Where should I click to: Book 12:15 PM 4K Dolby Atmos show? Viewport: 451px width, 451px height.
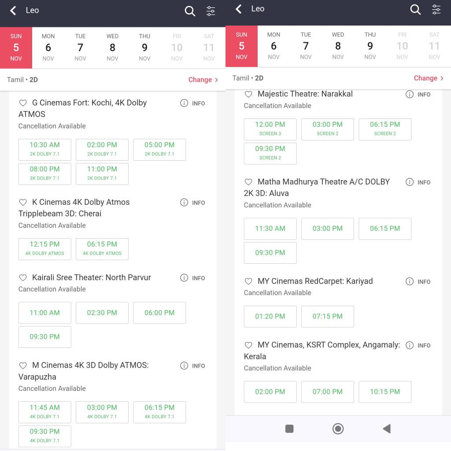click(44, 249)
